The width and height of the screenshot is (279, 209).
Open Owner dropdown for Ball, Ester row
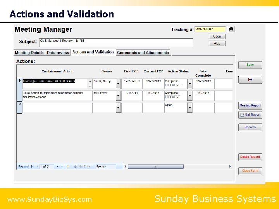click(118, 96)
